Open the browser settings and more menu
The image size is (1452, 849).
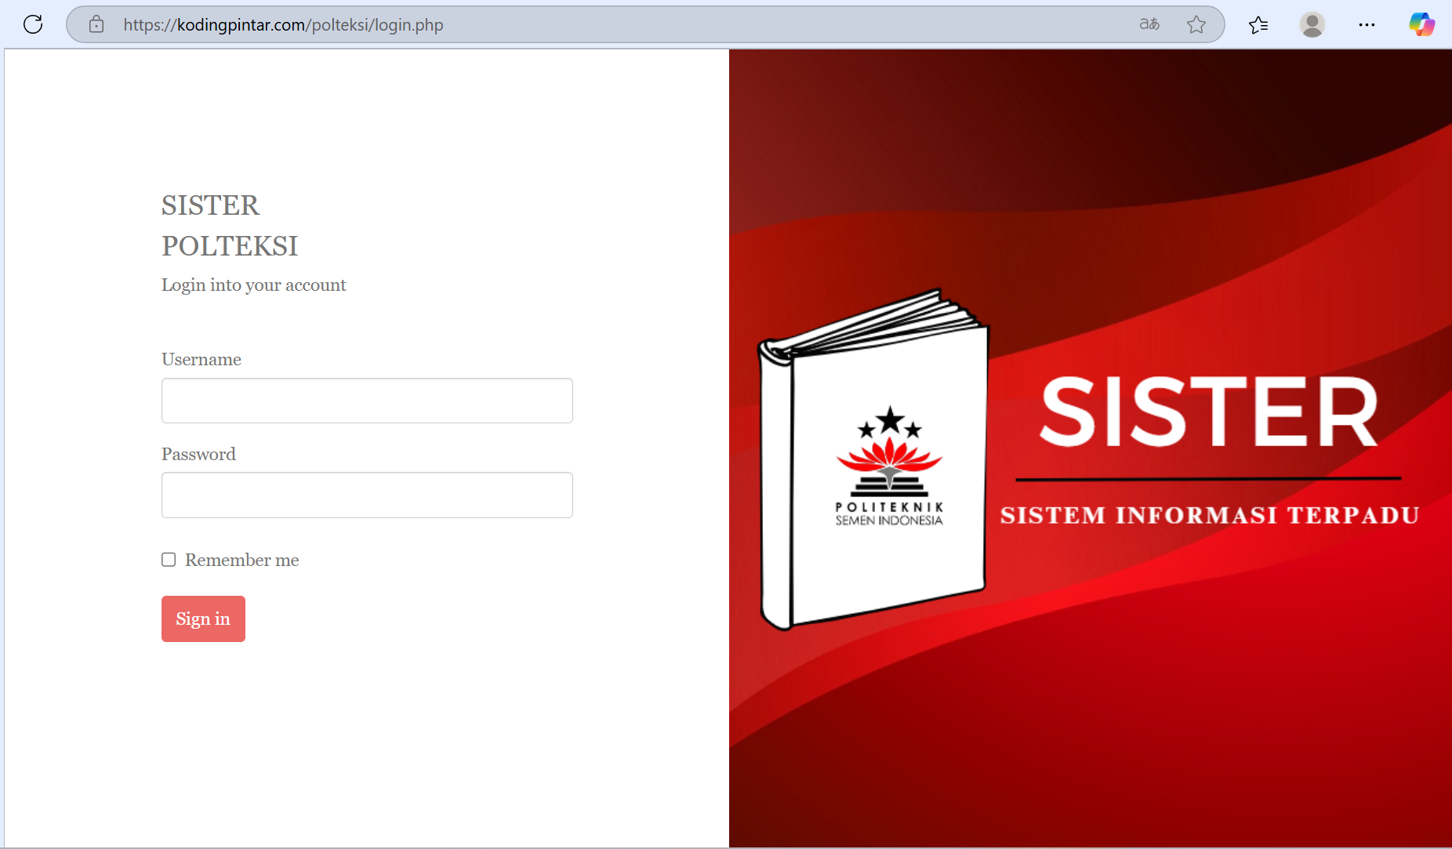1367,24
